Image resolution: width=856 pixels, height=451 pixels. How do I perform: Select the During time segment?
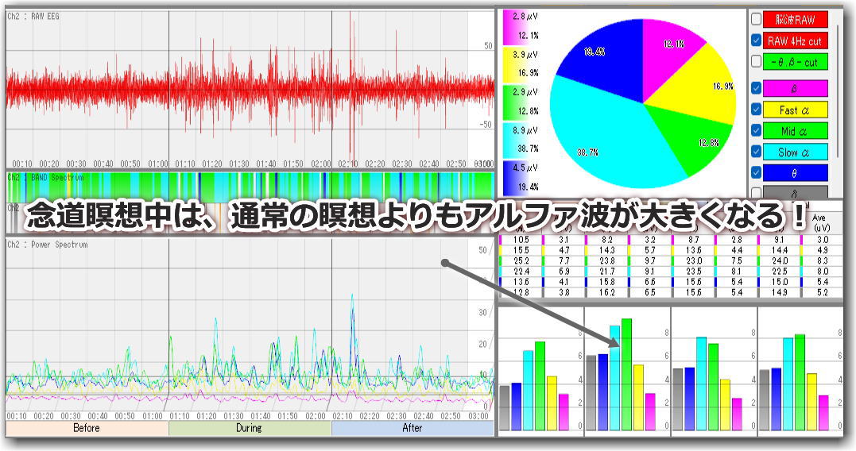(x=250, y=428)
